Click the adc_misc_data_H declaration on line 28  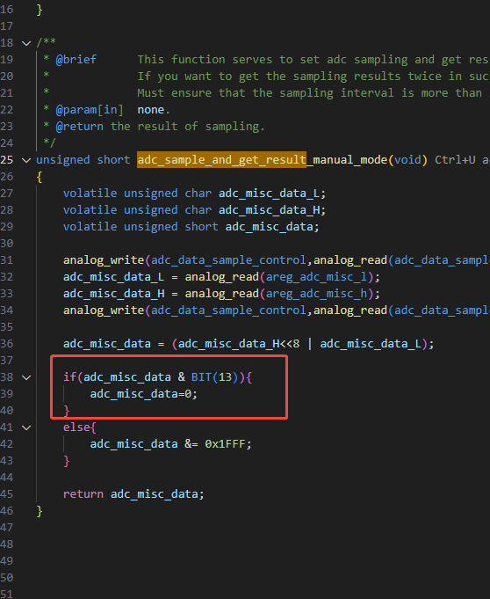pos(270,210)
